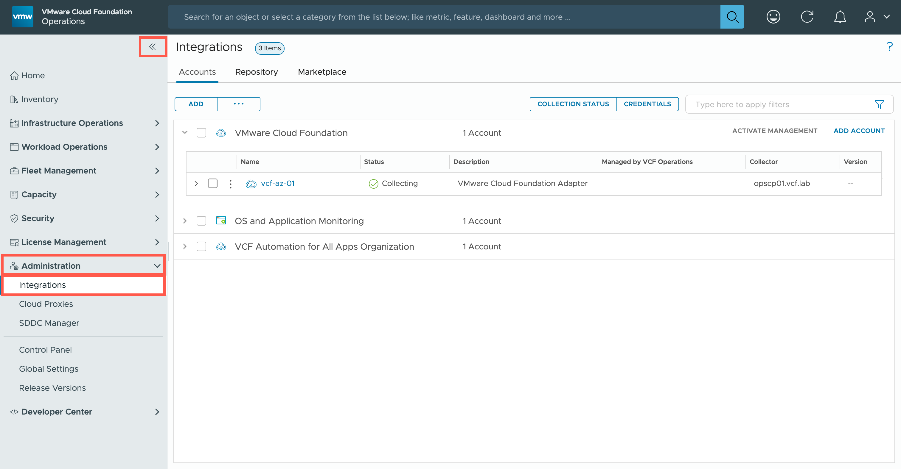
Task: Select the vcf-az-01 row checkbox
Action: tap(213, 183)
